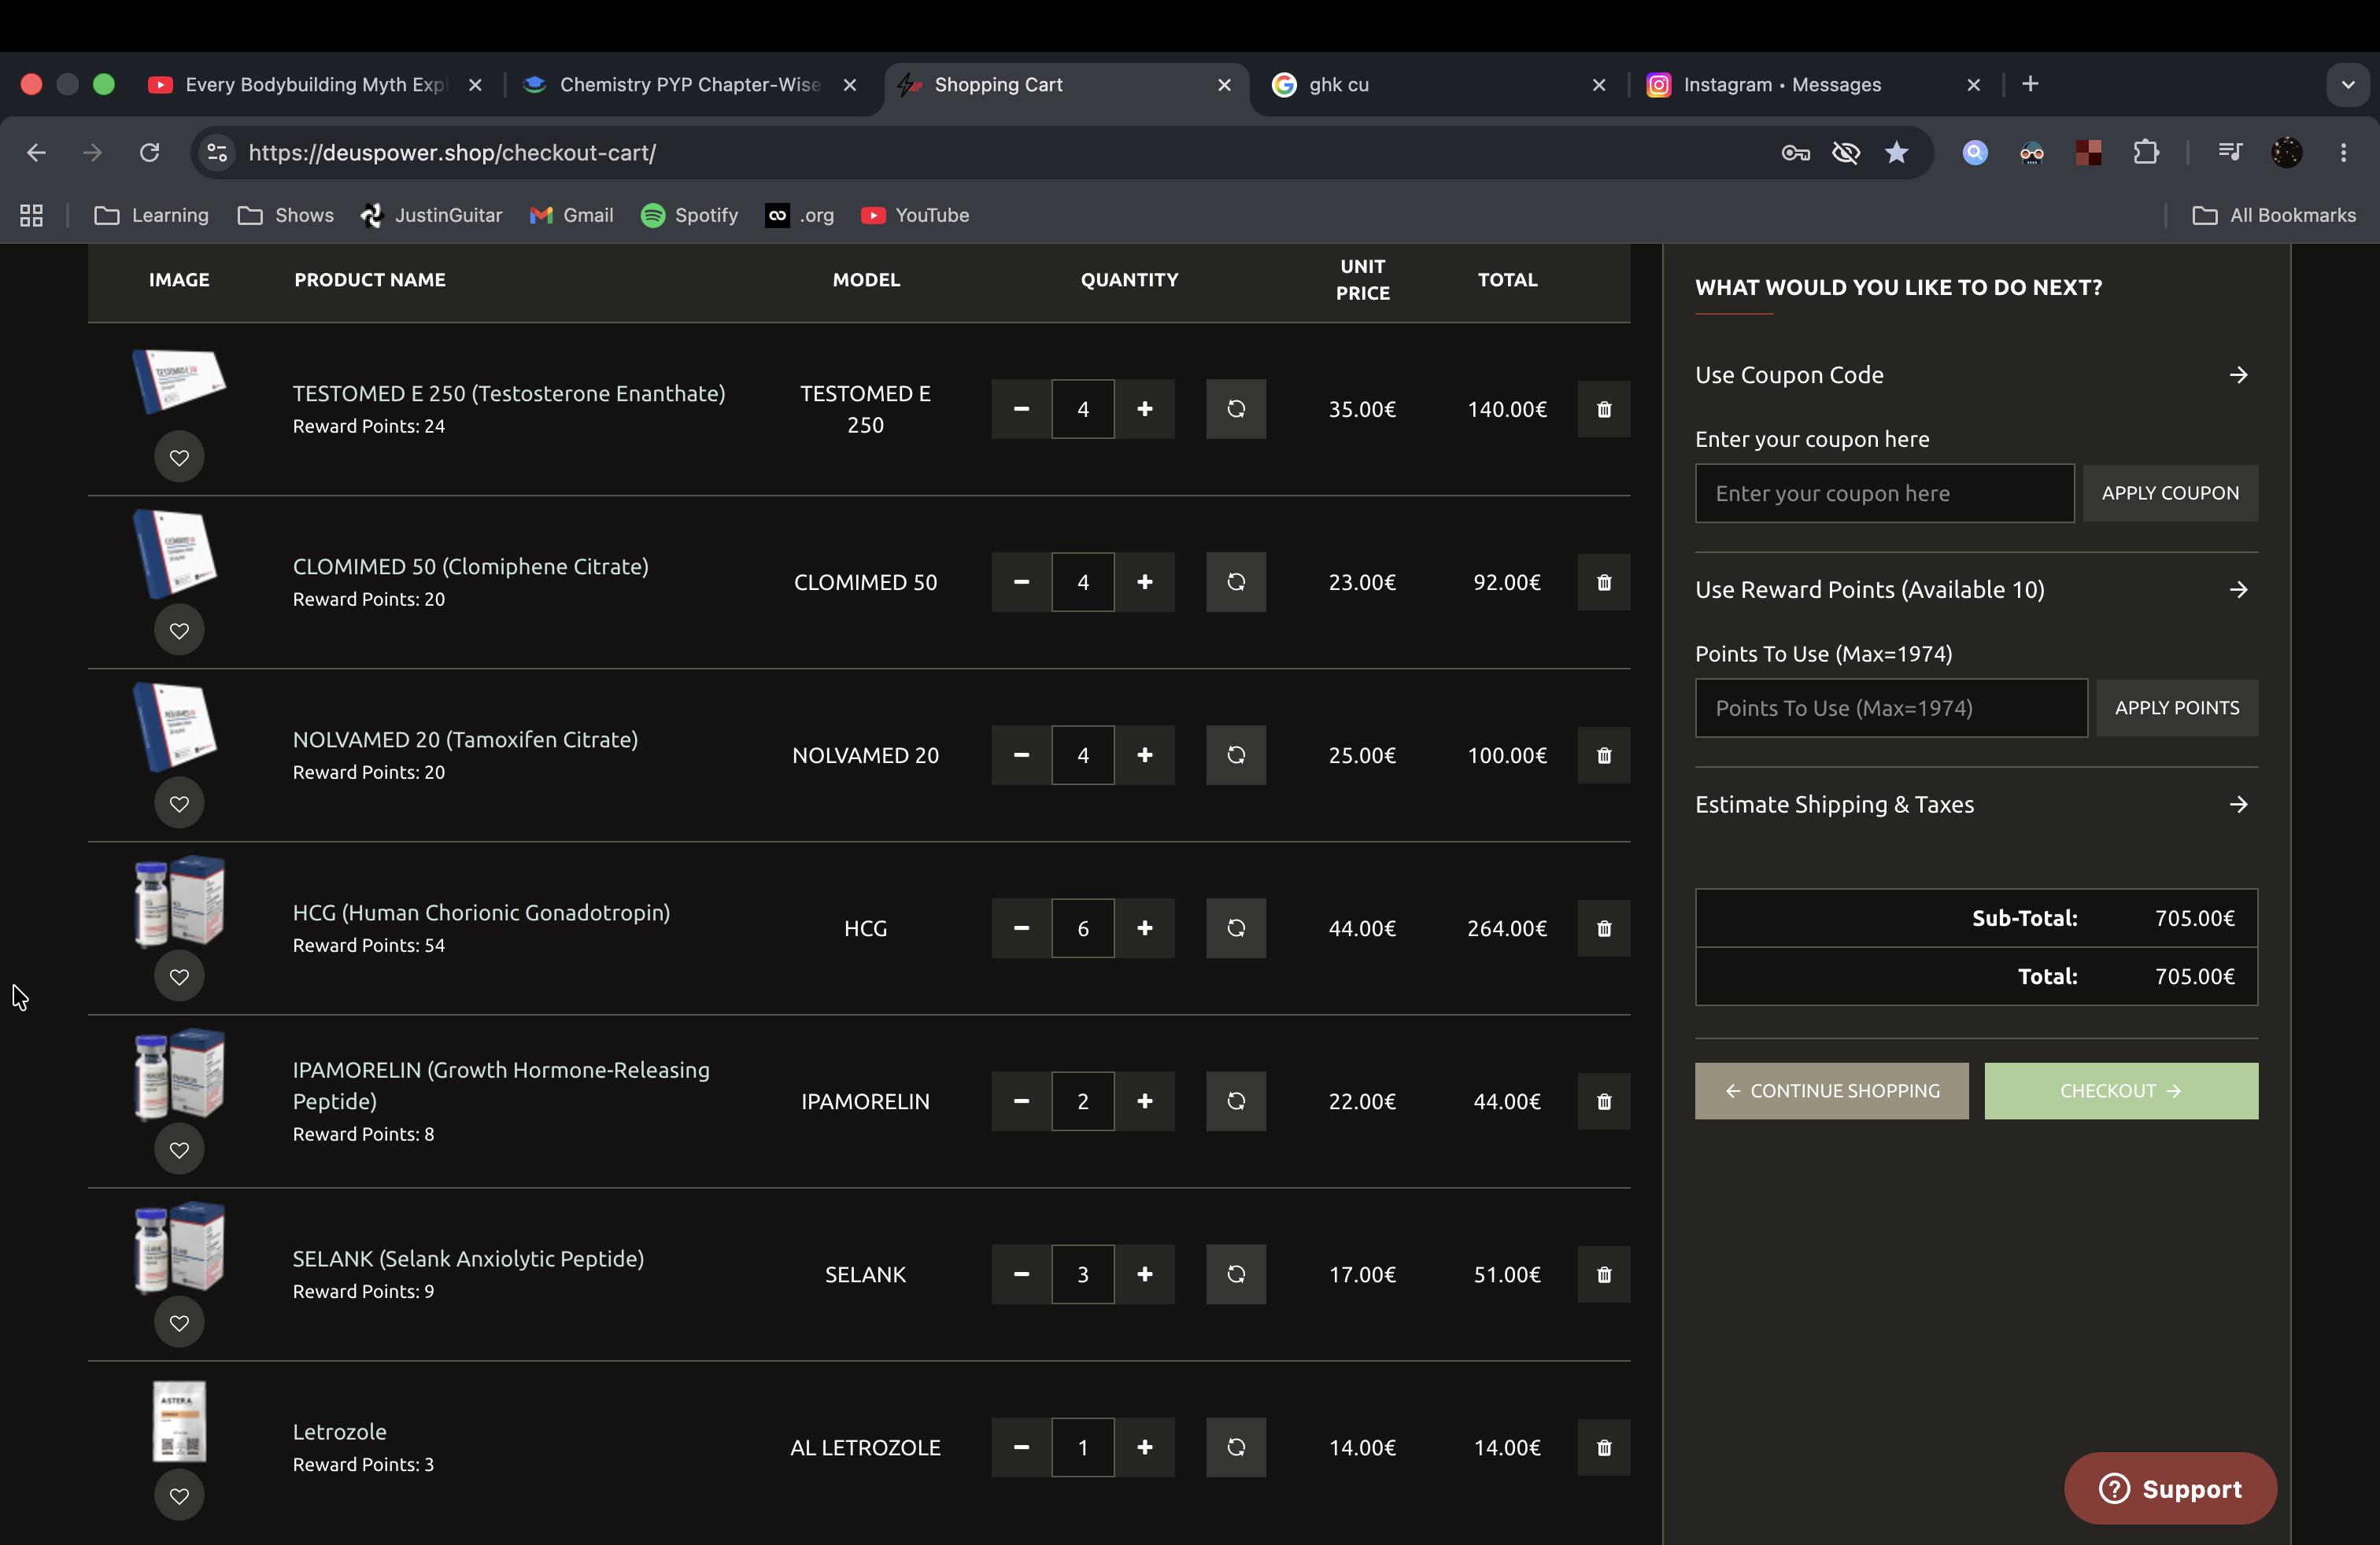Collapse Use Reward Points section arrow
This screenshot has height=1545, width=2380.
click(2239, 590)
